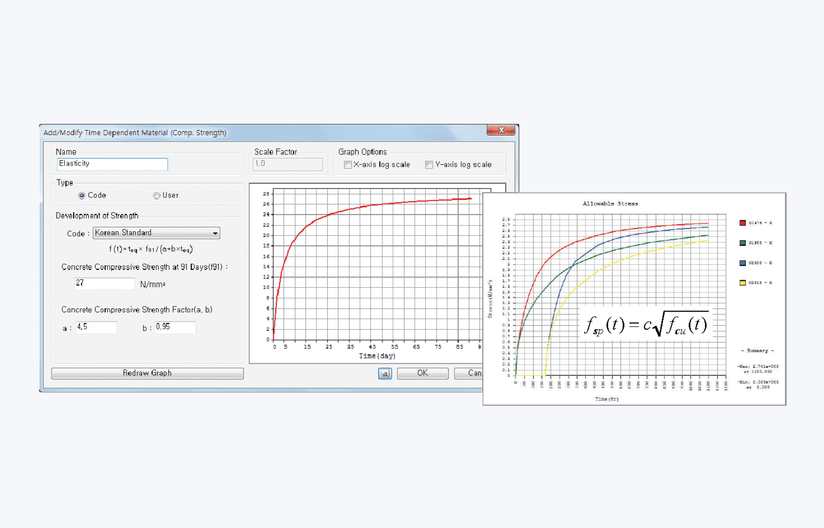The width and height of the screenshot is (824, 528).
Task: Select the Code type radio button
Action: (x=82, y=196)
